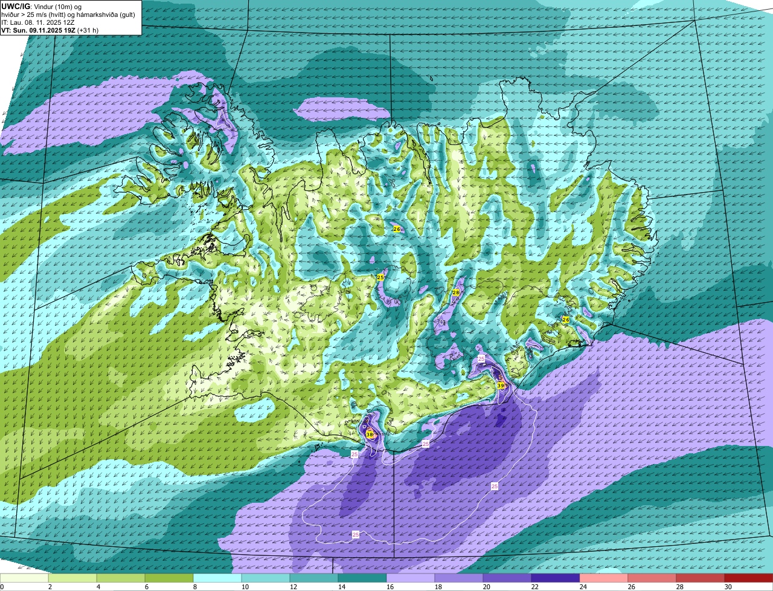Image resolution: width=773 pixels, height=591 pixels.
Task: Click the 0–2 m/s palest legend swatch
Action: (x=24, y=578)
